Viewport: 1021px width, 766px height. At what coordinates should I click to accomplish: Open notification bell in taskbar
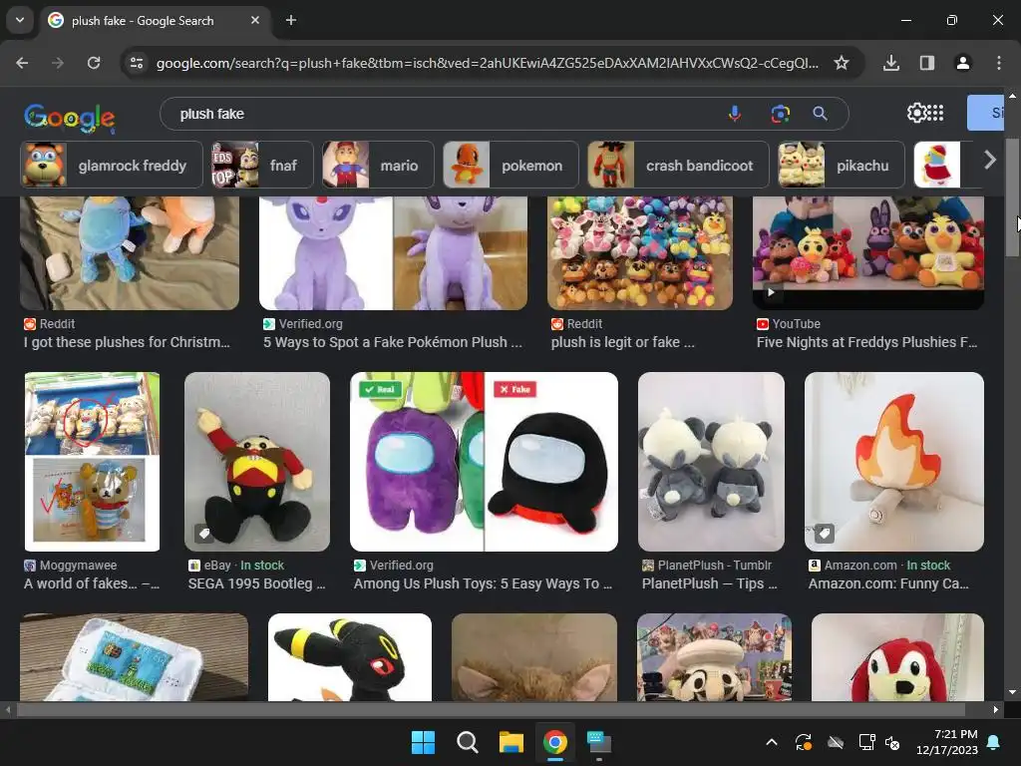click(x=994, y=742)
